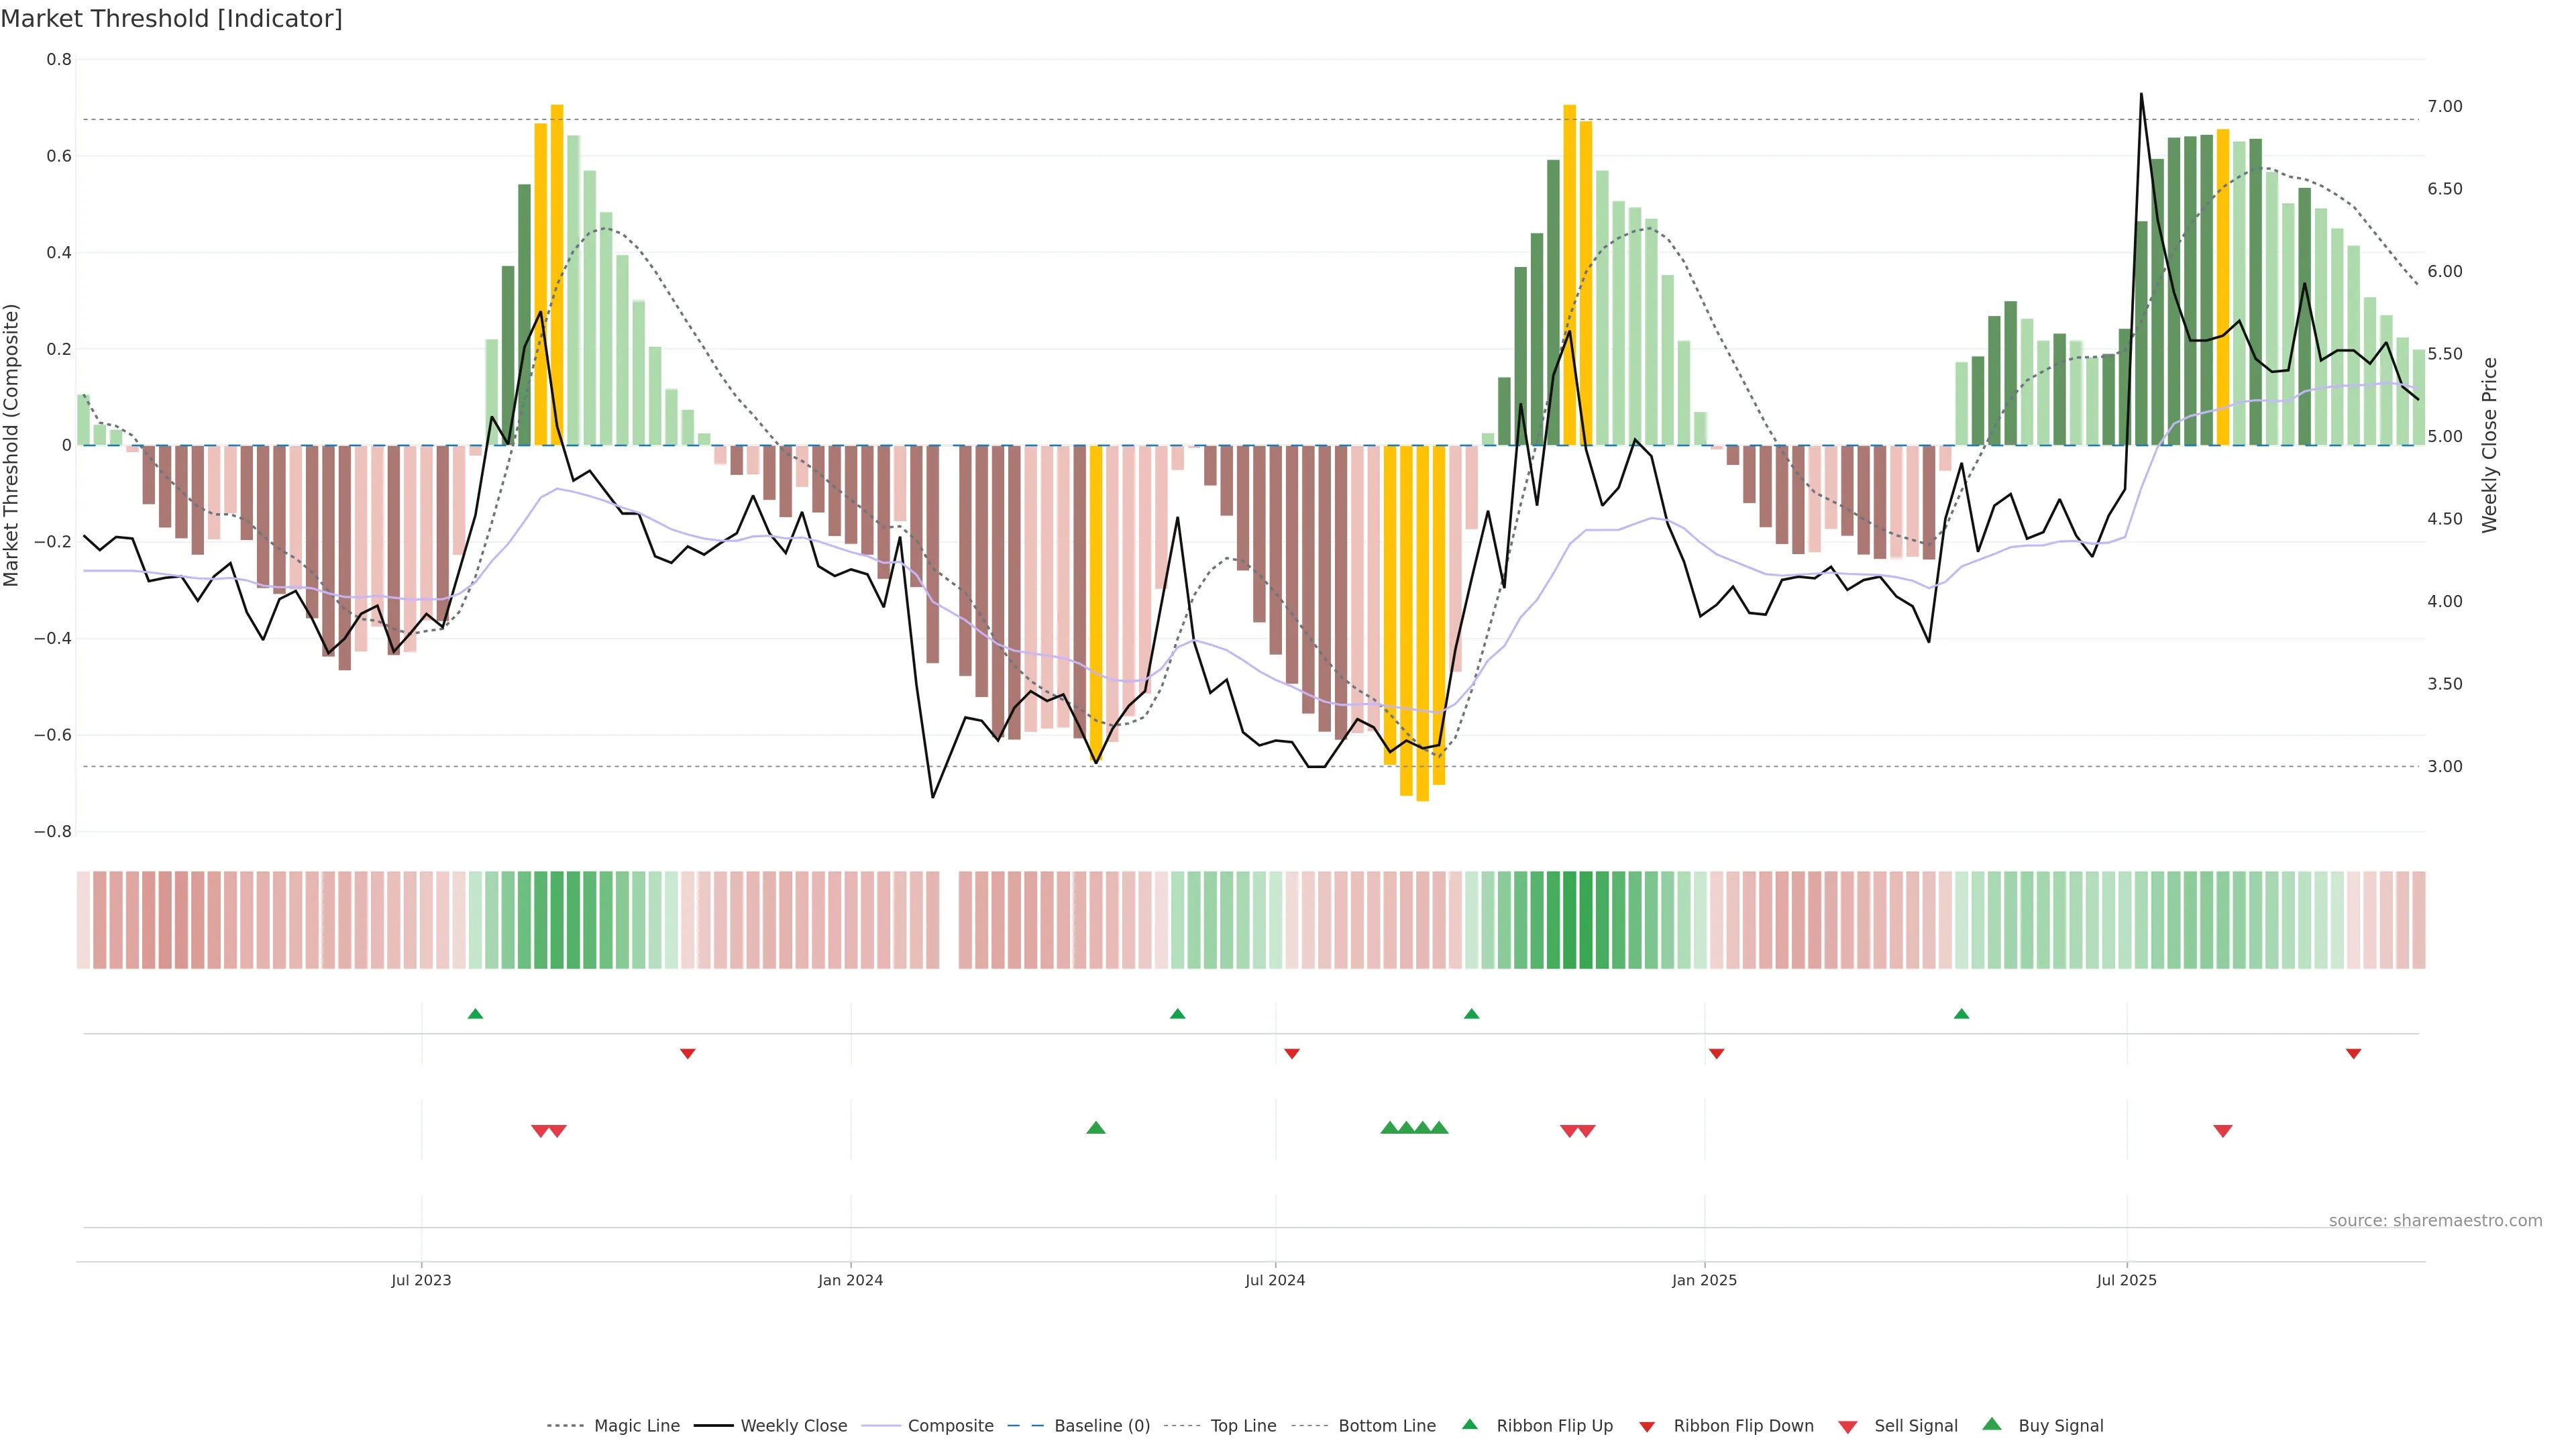Click the Magic Line legend entry
The image size is (2576, 1449).
636,1426
